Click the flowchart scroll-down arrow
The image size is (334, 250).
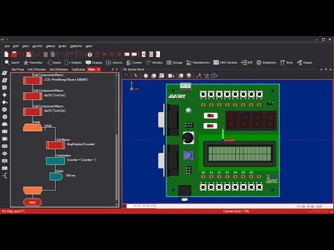point(117,205)
